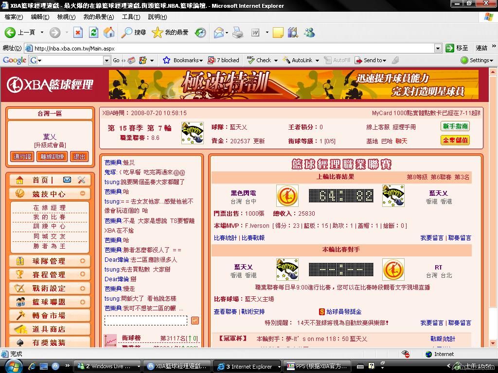
Task: Open the address bar dropdown arrow
Action: (x=438, y=48)
